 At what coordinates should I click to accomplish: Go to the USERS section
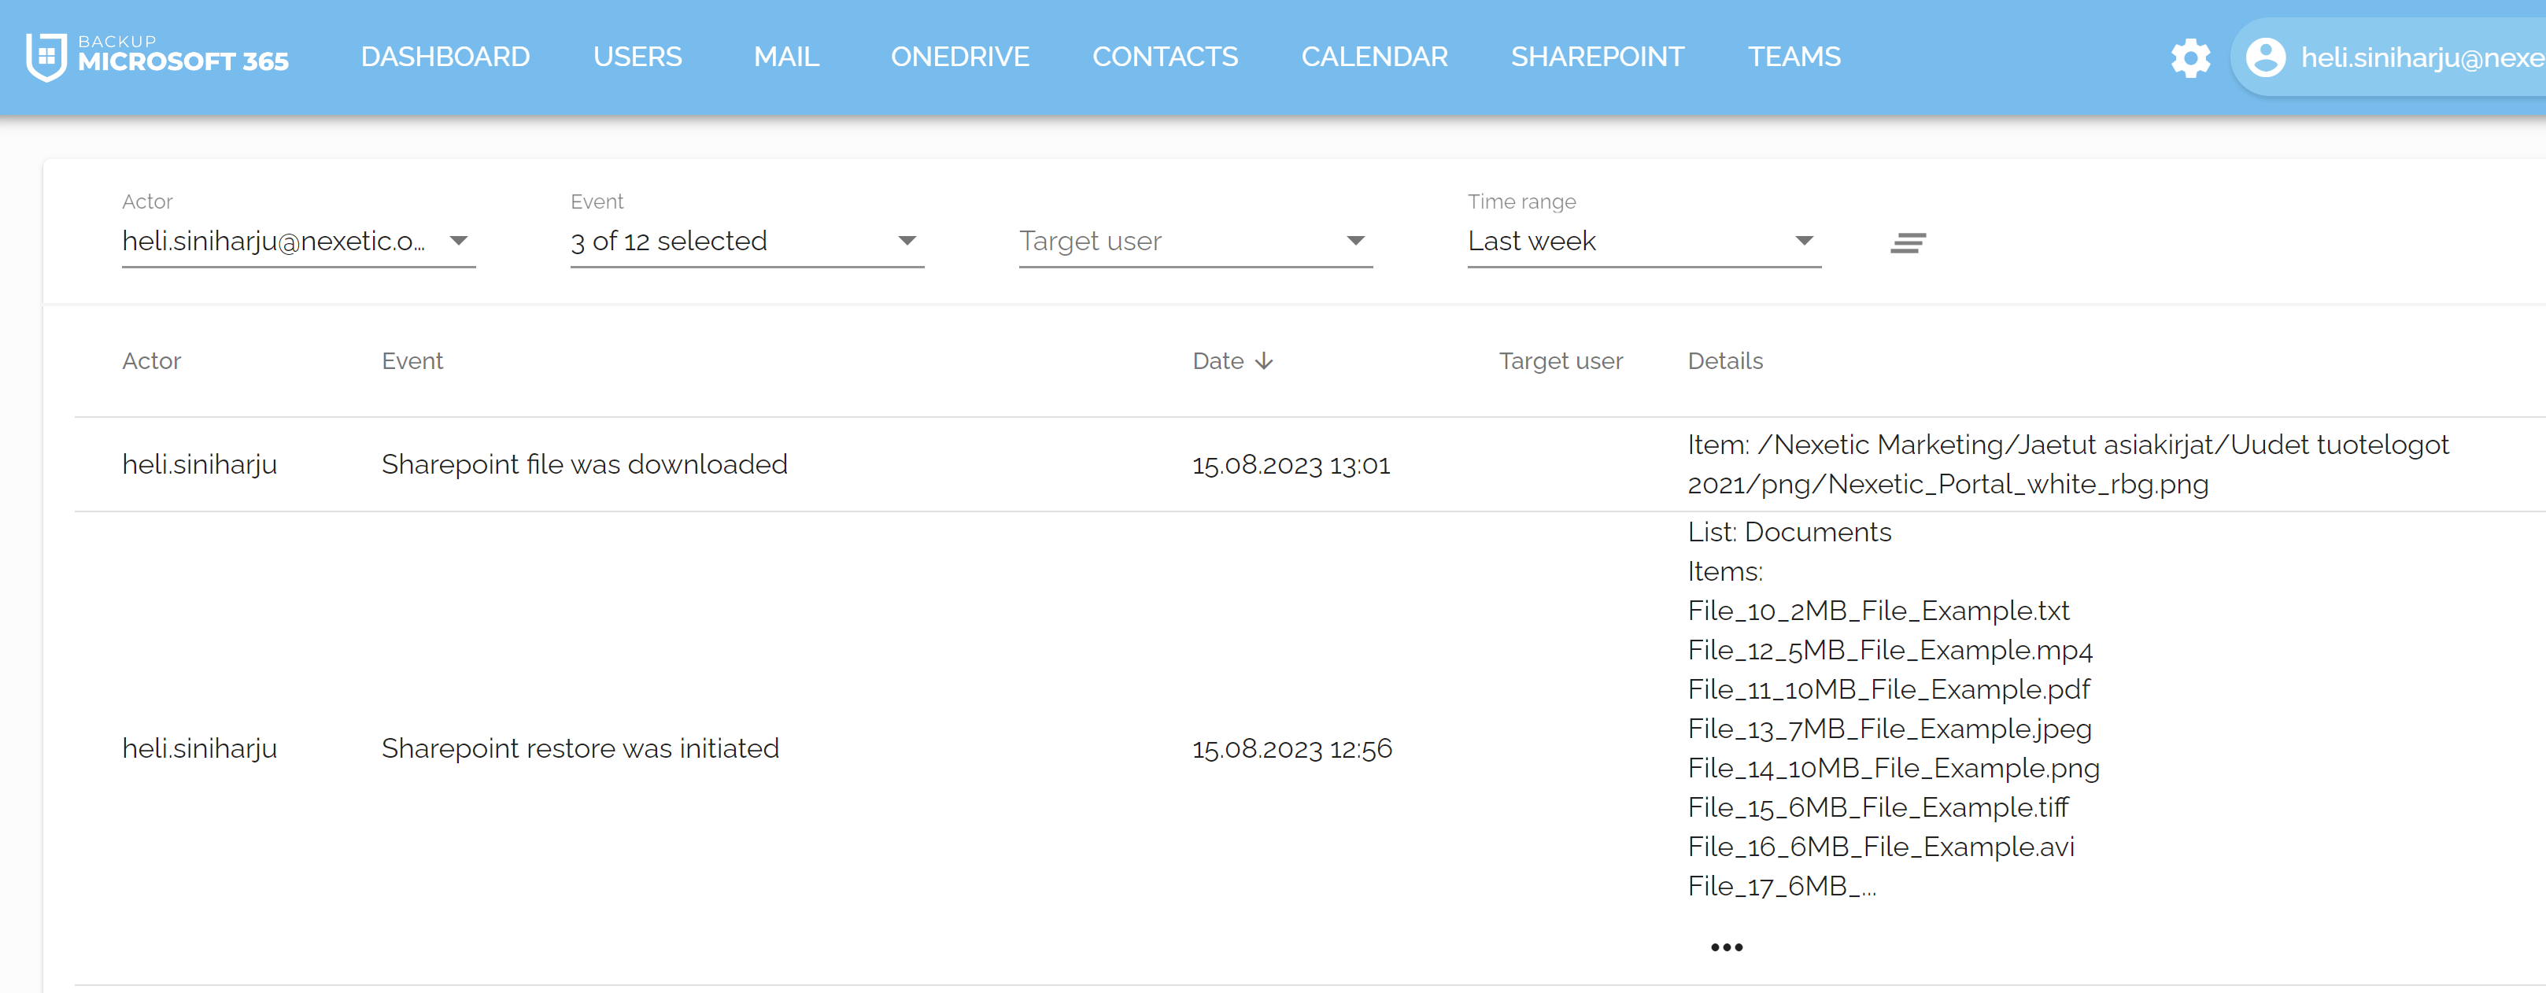(x=637, y=57)
